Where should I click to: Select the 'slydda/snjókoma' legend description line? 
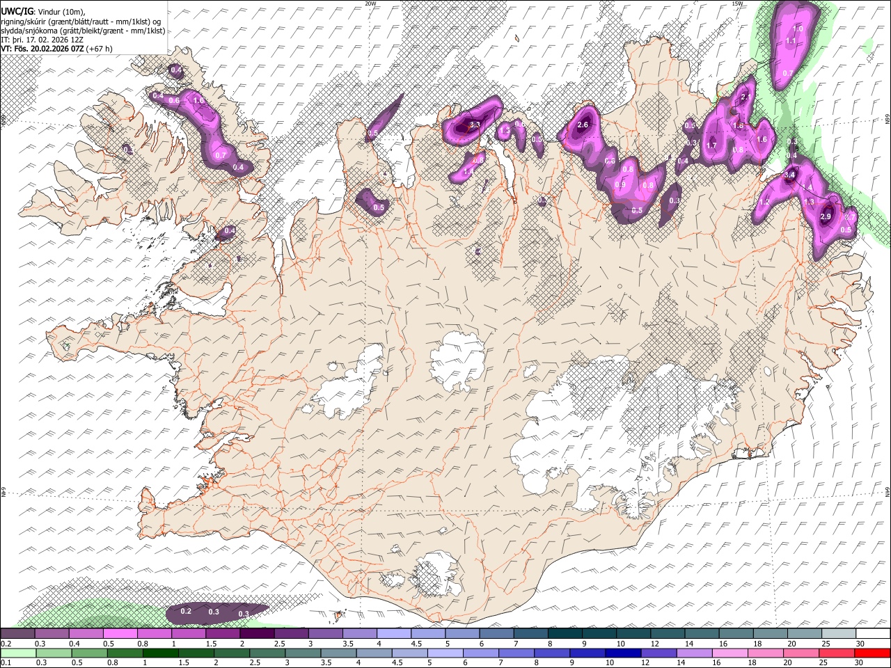coord(83,31)
